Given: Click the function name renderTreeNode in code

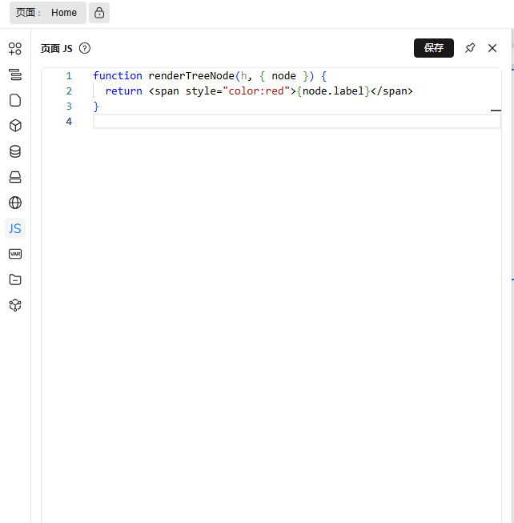Looking at the screenshot, I should coord(191,76).
